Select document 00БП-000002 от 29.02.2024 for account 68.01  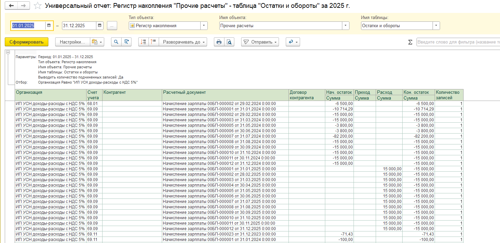click(x=225, y=104)
